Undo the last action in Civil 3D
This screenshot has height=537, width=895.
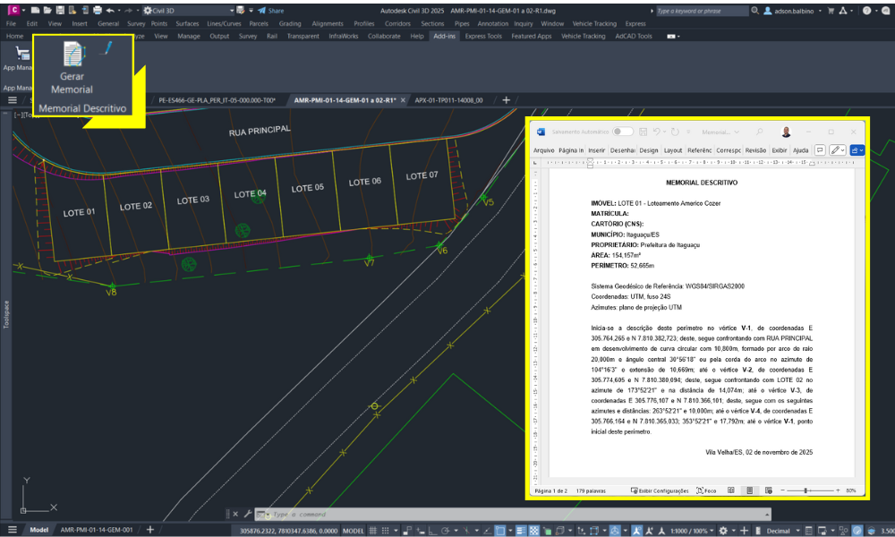pos(110,10)
